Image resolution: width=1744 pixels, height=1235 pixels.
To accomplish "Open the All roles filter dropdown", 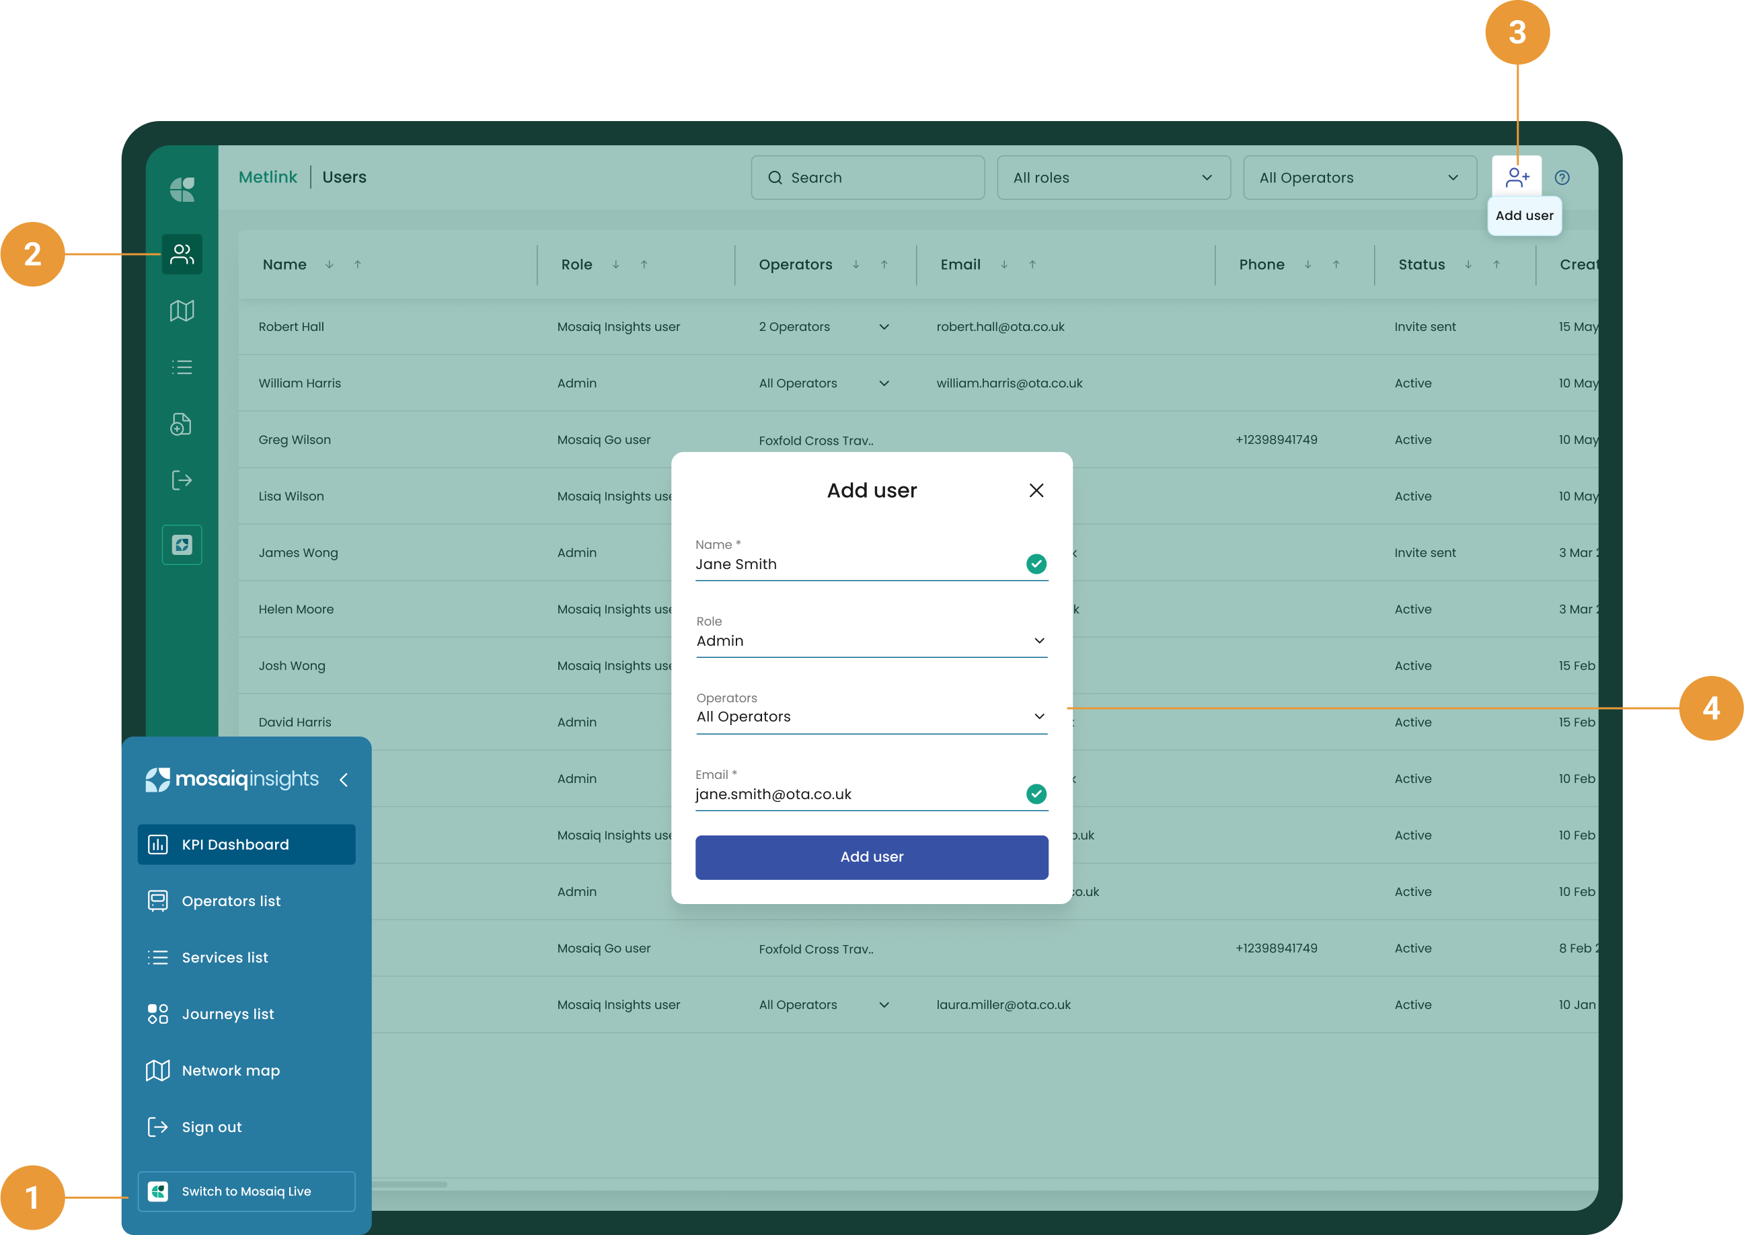I will (1113, 177).
